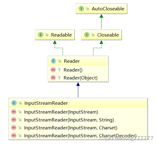Select the InputStreamReader class header name
The height and width of the screenshot is (144, 158).
pos(46,103)
